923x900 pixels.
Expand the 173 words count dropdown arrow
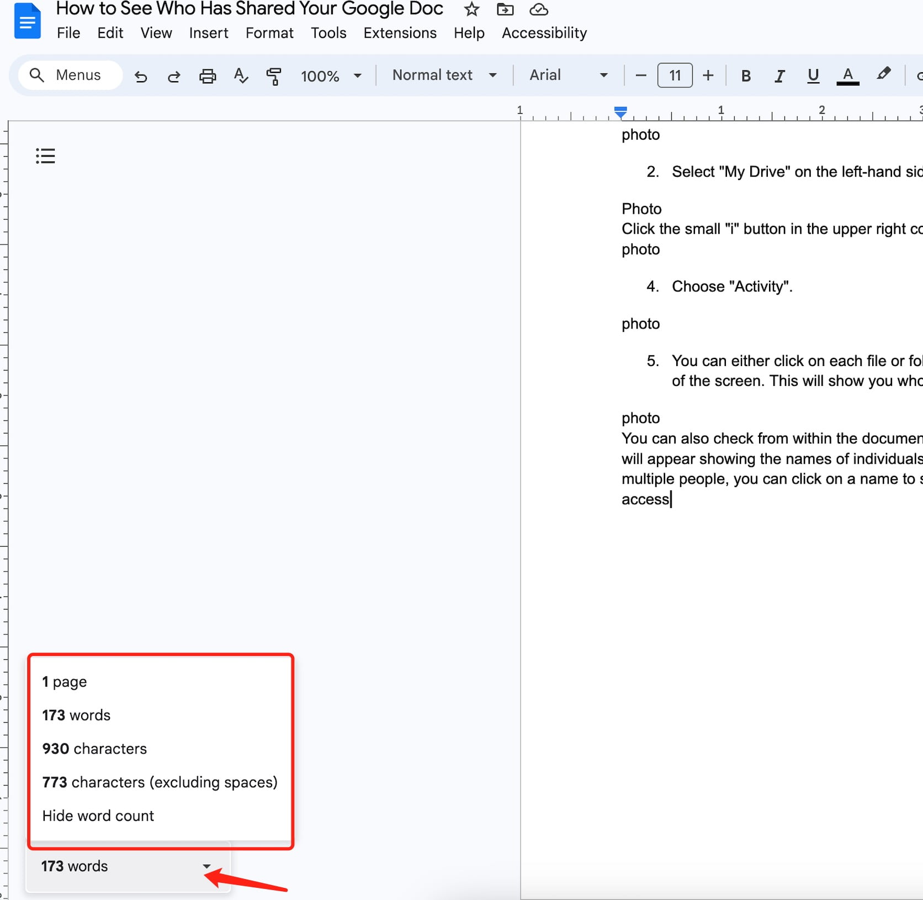coord(206,866)
